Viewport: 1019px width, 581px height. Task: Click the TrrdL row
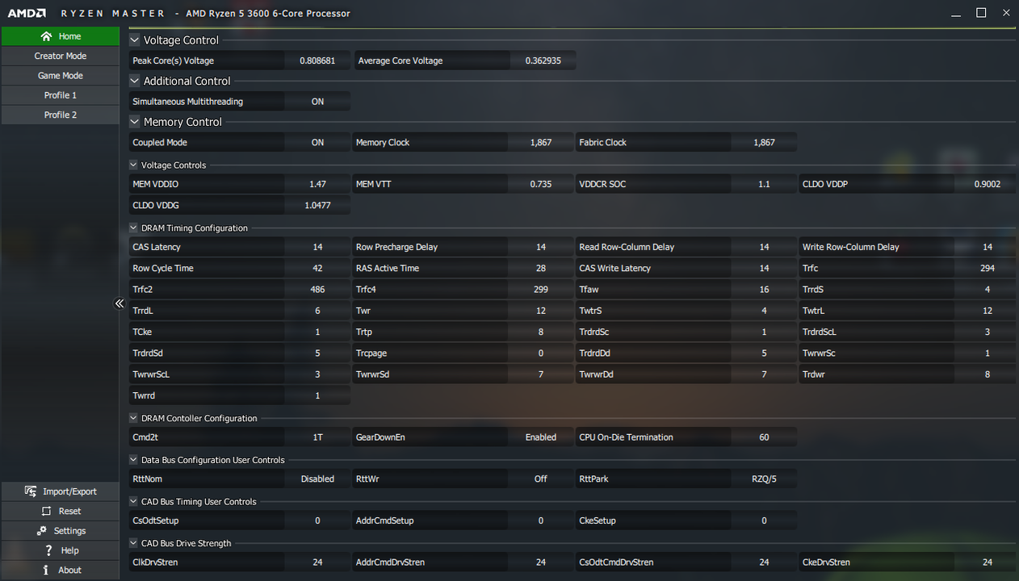(240, 311)
